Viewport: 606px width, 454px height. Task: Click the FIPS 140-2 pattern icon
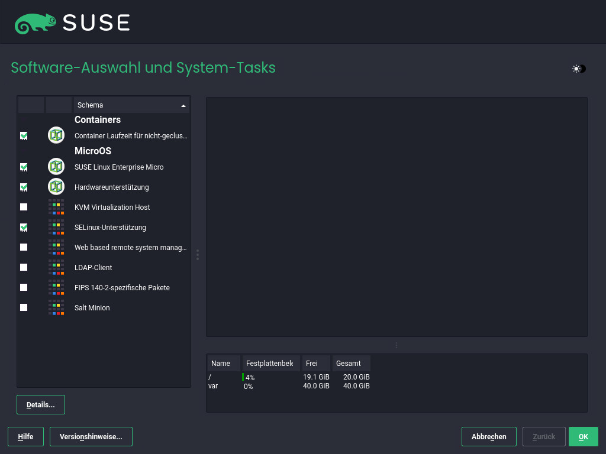56,287
